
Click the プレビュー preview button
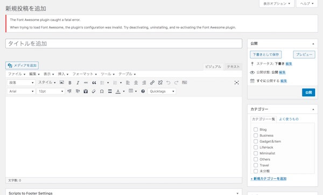[304, 54]
